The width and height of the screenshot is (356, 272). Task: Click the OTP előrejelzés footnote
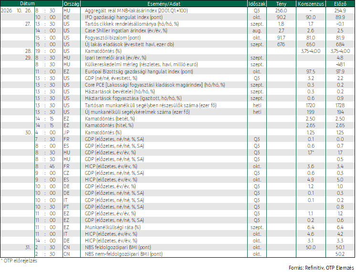coord(19,261)
